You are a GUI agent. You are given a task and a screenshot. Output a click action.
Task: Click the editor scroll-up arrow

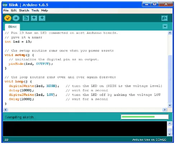[170, 33]
